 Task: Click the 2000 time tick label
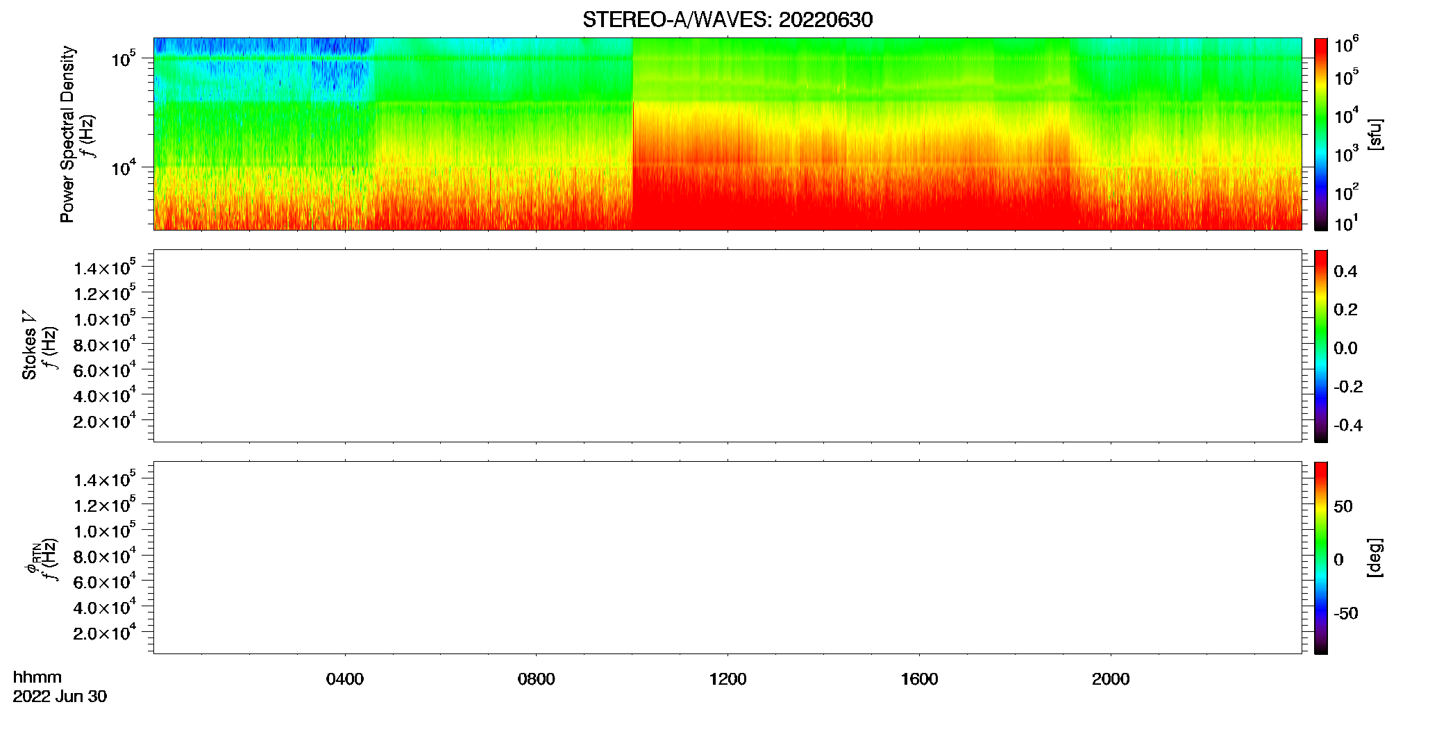(1111, 679)
